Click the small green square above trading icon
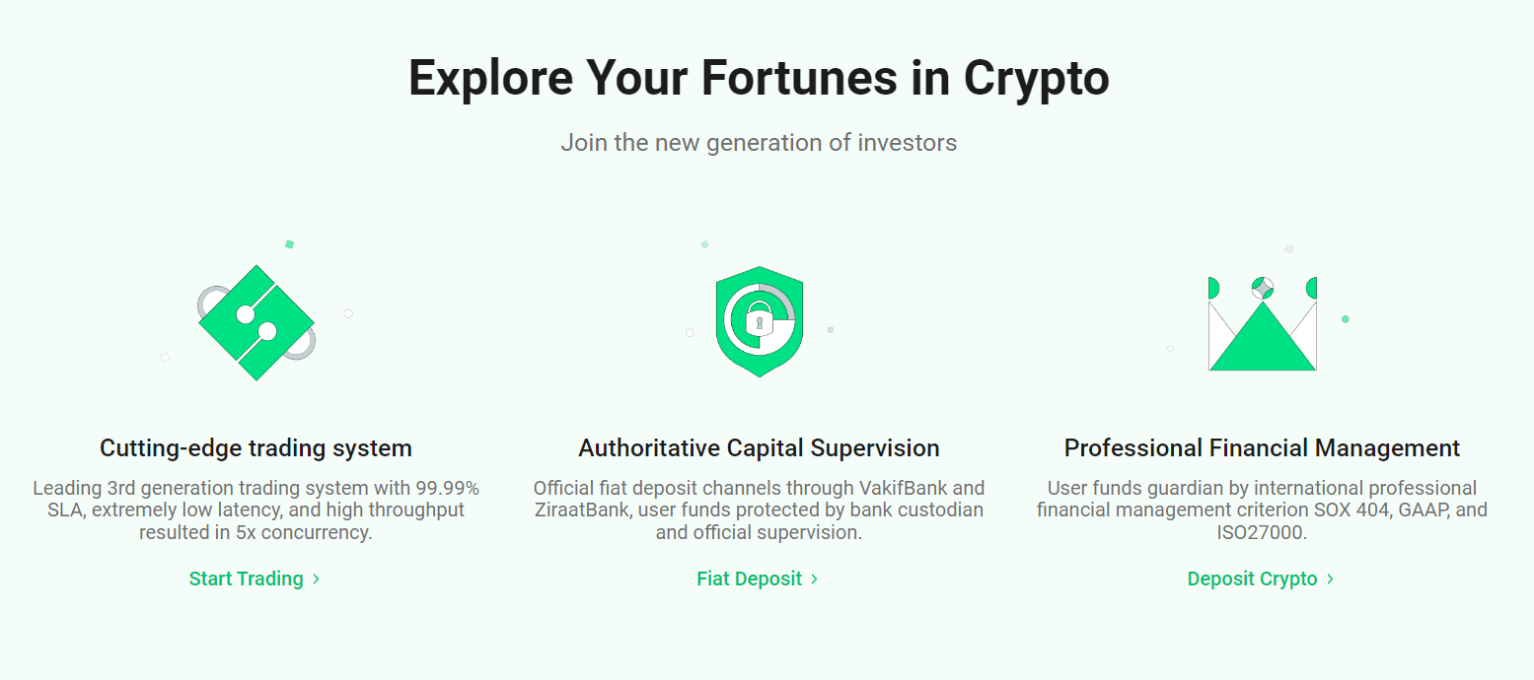Viewport: 1534px width, 680px height. [x=289, y=243]
